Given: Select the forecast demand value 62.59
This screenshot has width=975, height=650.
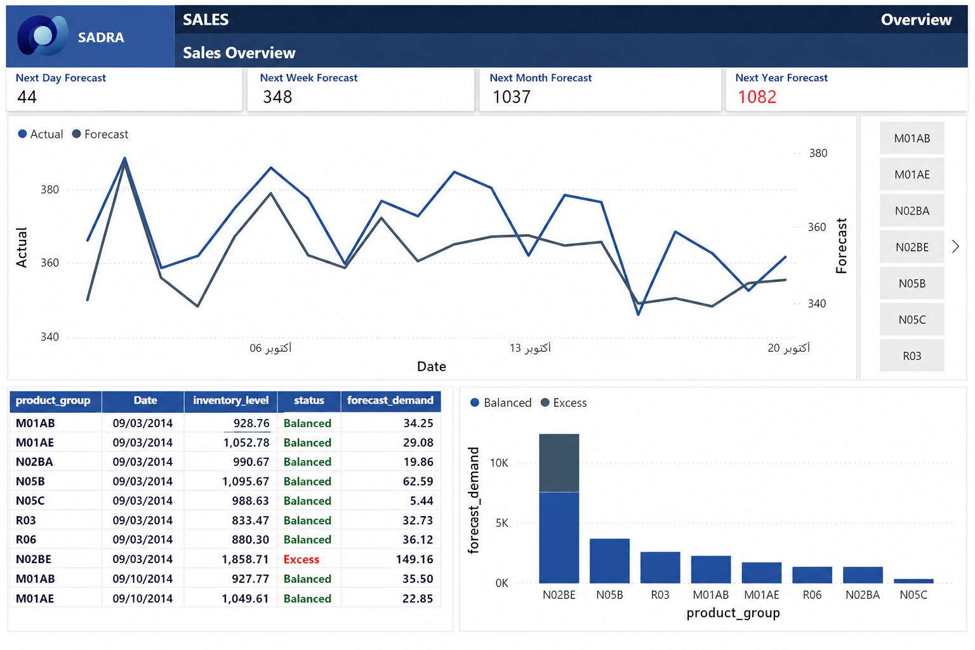Looking at the screenshot, I should click(x=418, y=482).
